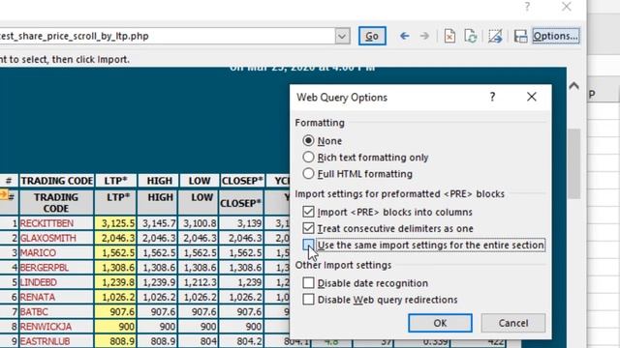Image resolution: width=620 pixels, height=348 pixels.
Task: Open the BERGERPBL trading code link
Action: (45, 268)
